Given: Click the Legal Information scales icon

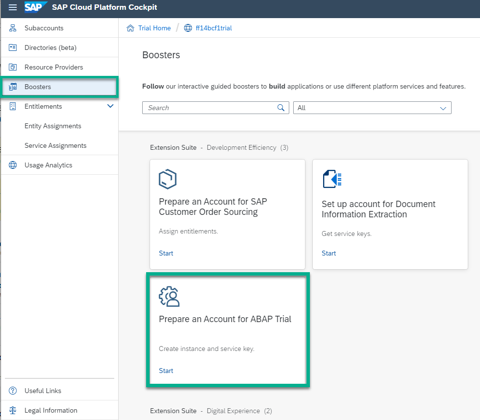Looking at the screenshot, I should pyautogui.click(x=13, y=410).
